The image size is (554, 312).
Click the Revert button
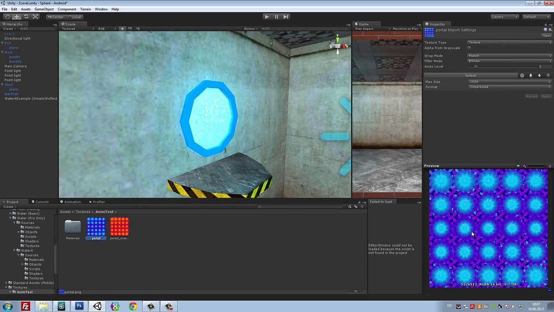(532, 97)
